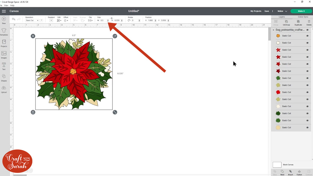Screen dimensions: 313x176
Task: Open My Projects
Action: click(x=256, y=11)
